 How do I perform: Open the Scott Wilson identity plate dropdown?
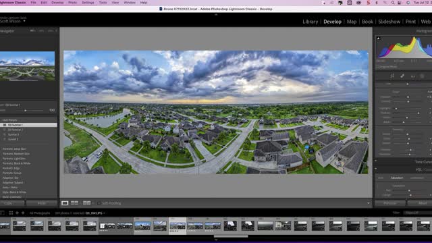tap(24, 21)
